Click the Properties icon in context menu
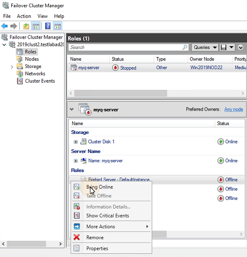Viewport: 247px width, 257px height. click(x=77, y=248)
